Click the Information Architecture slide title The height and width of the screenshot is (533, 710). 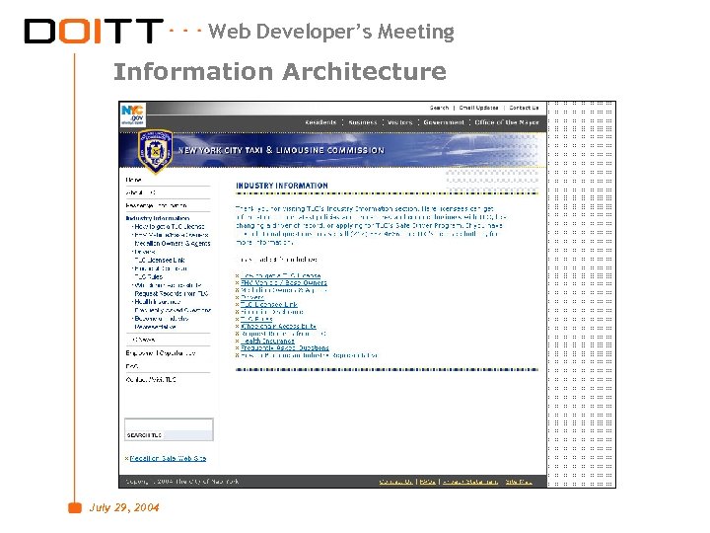point(280,72)
